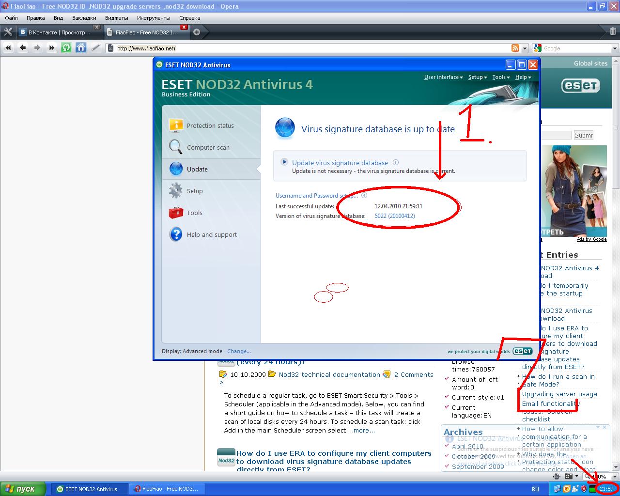
Task: Expand the zoom level dropdown in status bar
Action: click(x=615, y=477)
